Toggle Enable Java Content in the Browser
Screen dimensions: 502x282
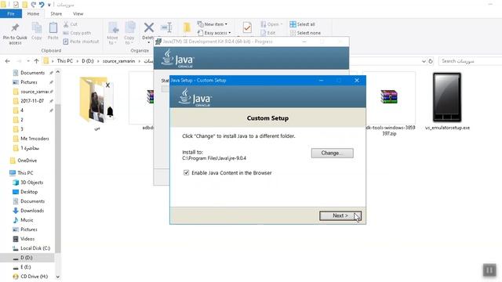click(x=186, y=173)
